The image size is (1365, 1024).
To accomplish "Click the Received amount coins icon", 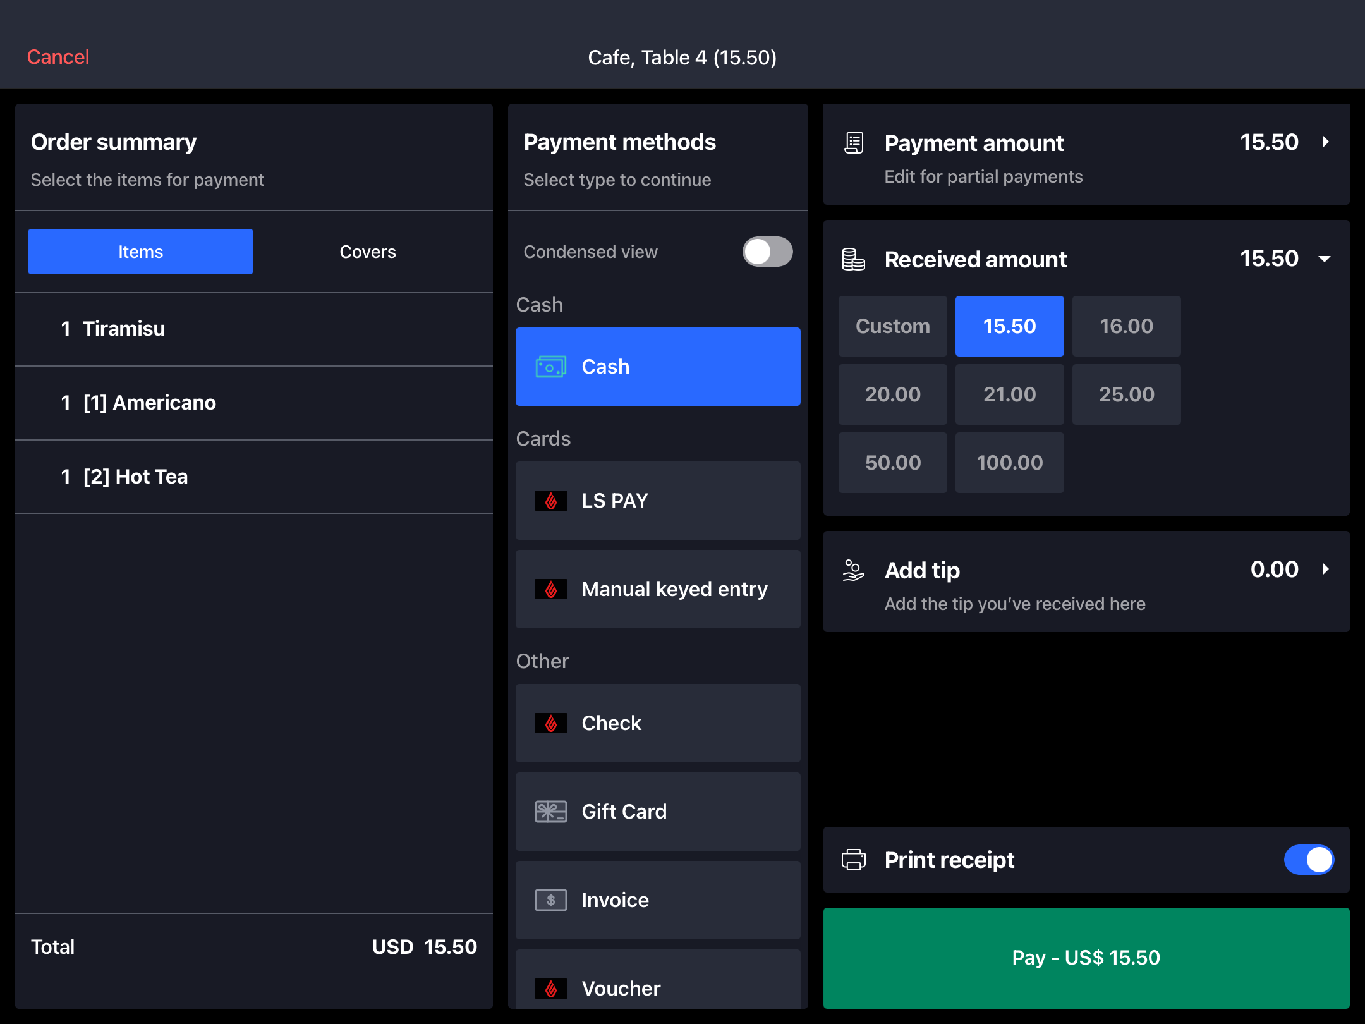I will click(854, 259).
